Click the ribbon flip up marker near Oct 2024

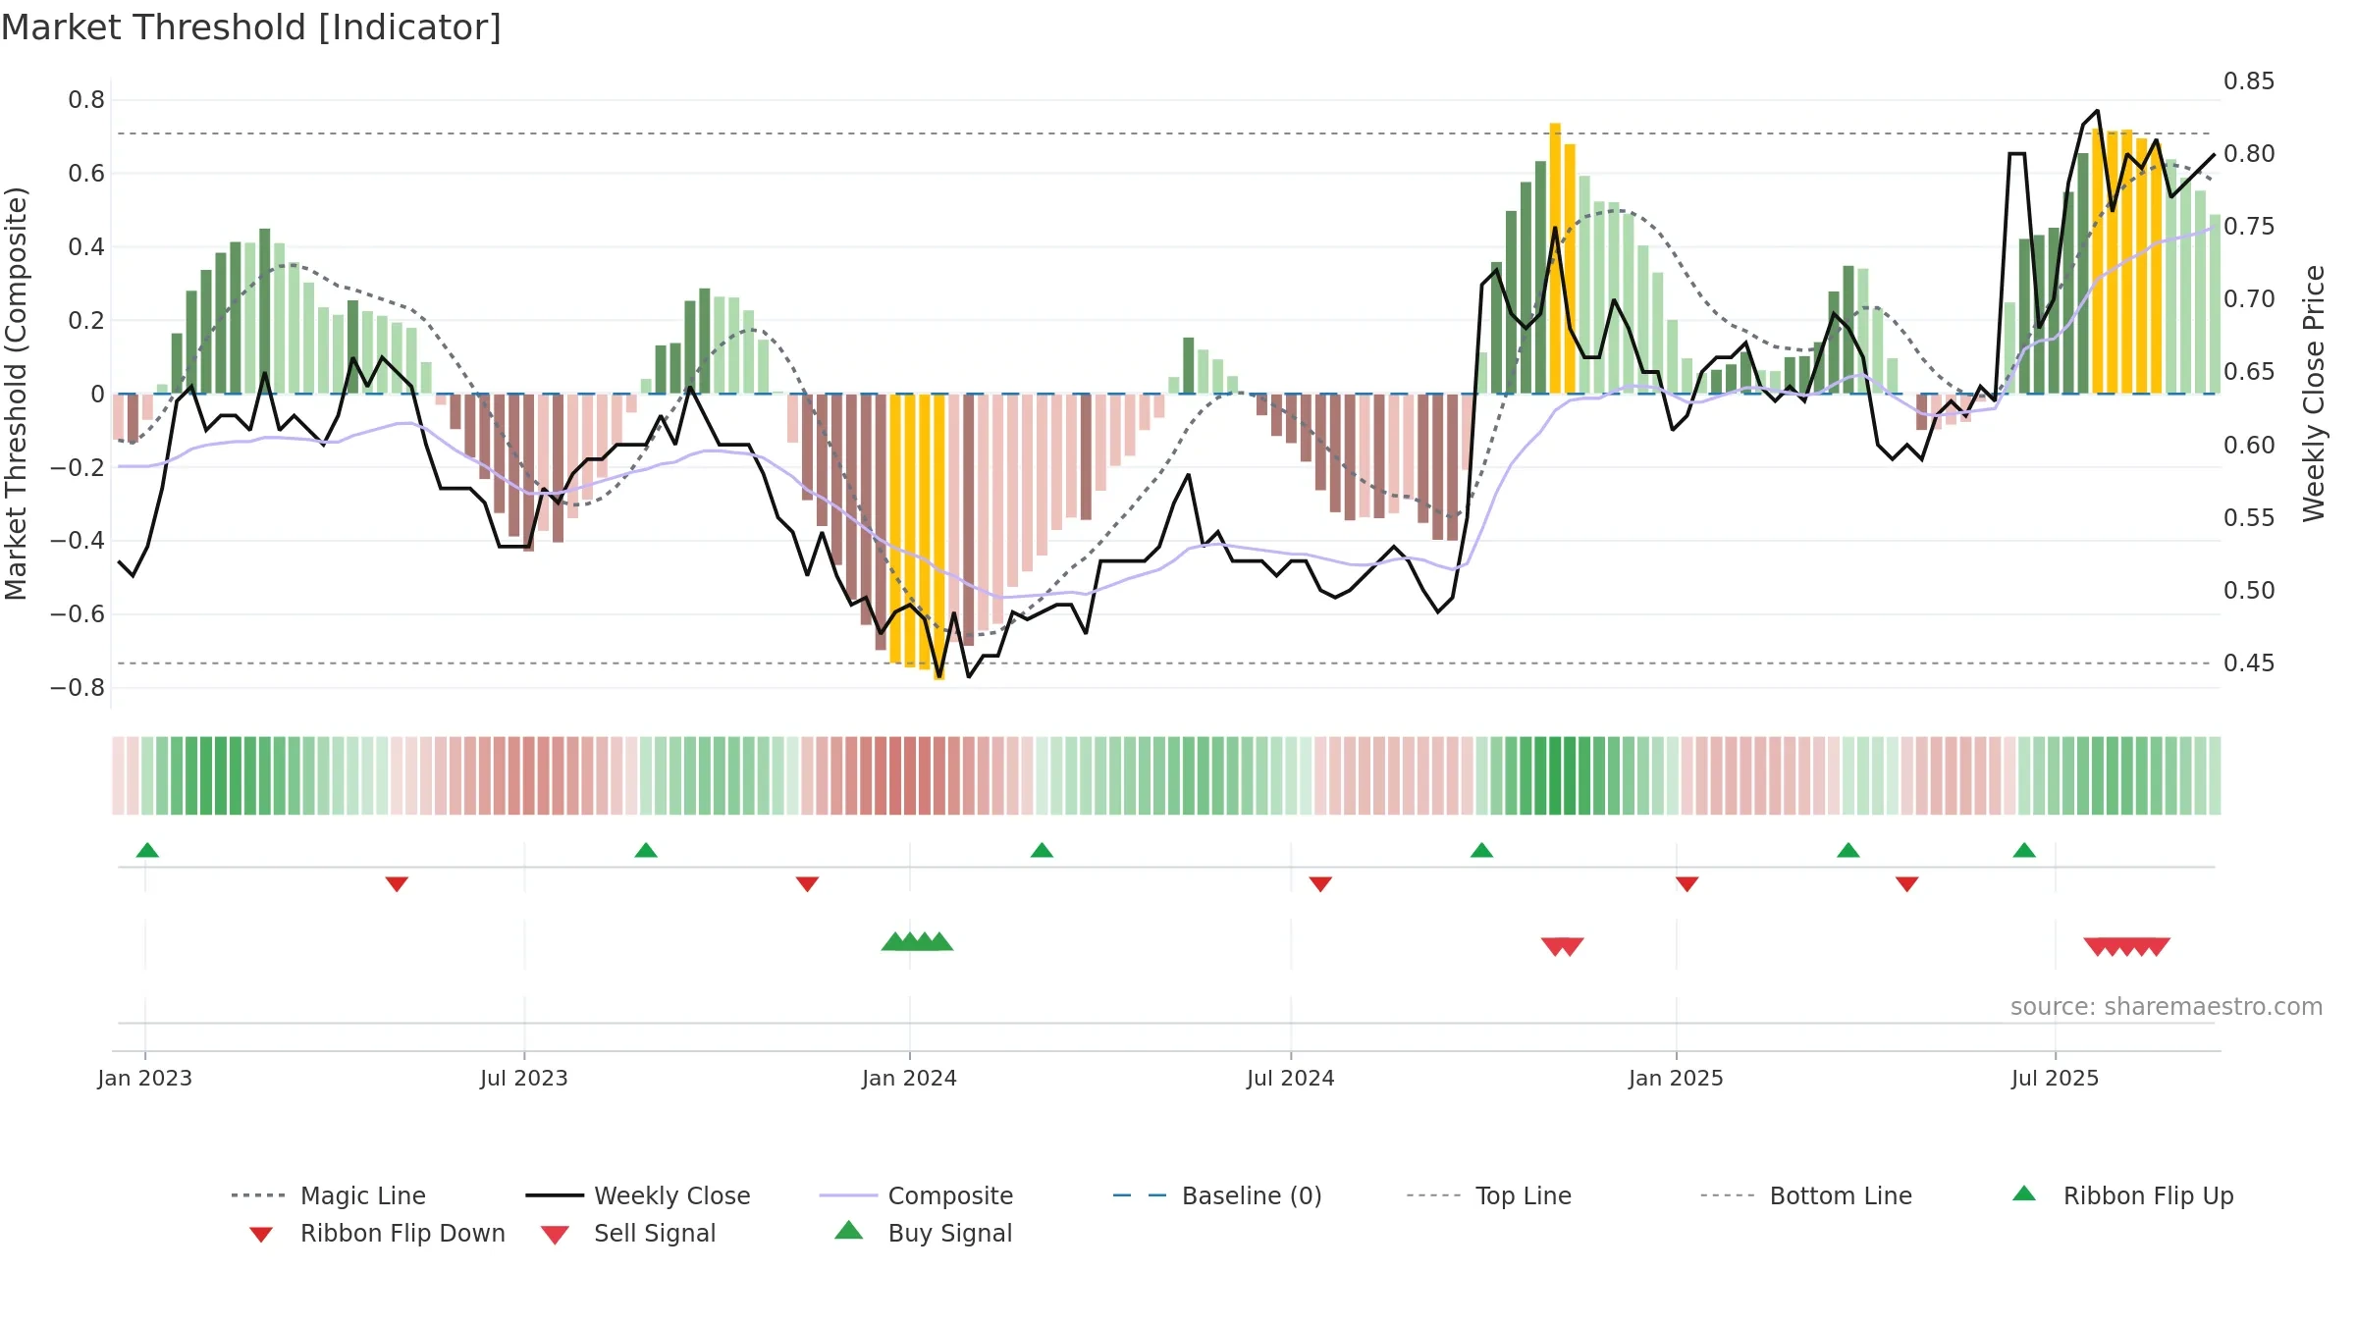click(x=1481, y=850)
